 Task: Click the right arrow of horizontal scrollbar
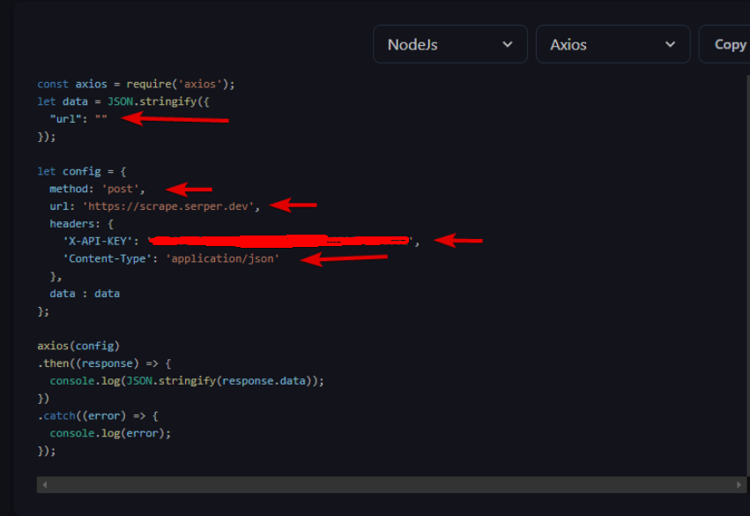pyautogui.click(x=739, y=485)
